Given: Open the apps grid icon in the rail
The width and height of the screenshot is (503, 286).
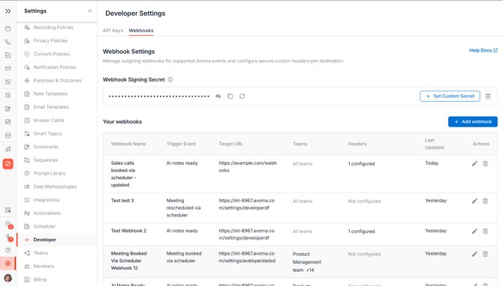Looking at the screenshot, I should (8, 210).
